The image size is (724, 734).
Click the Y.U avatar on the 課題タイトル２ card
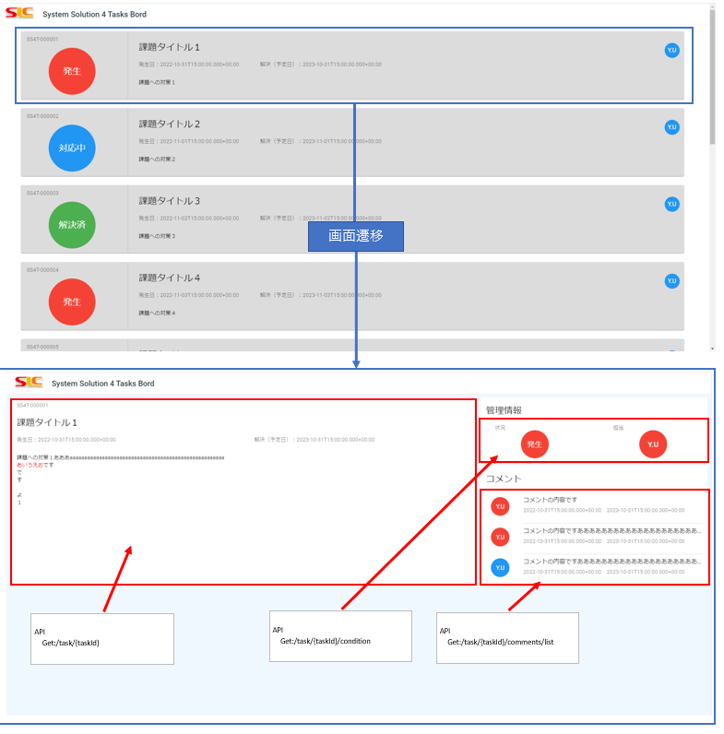tap(672, 127)
